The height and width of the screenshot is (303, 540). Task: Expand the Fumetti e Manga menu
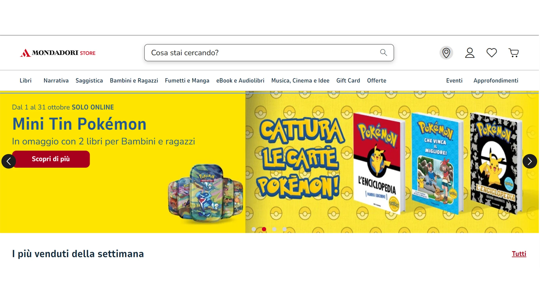(187, 81)
